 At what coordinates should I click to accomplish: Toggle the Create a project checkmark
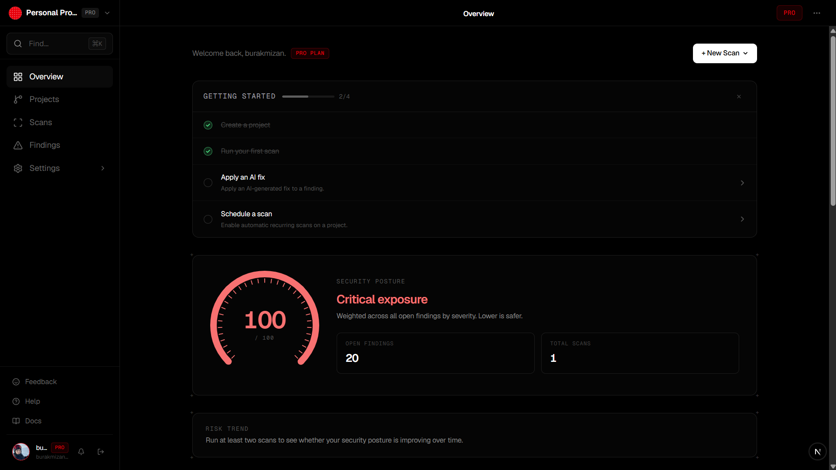(x=208, y=125)
